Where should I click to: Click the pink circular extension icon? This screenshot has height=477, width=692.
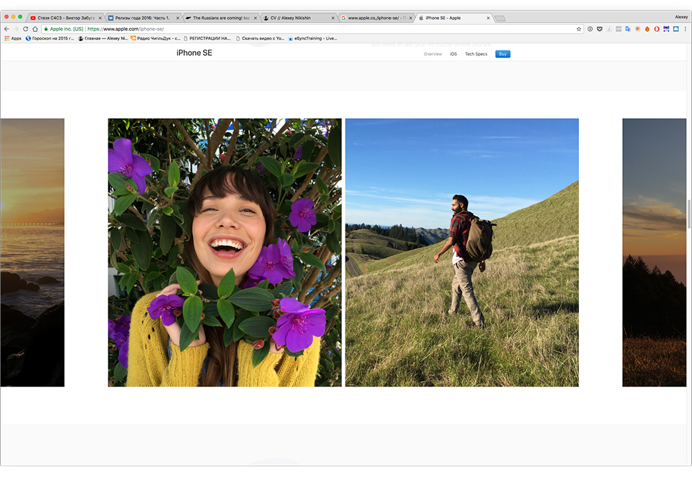tap(637, 29)
